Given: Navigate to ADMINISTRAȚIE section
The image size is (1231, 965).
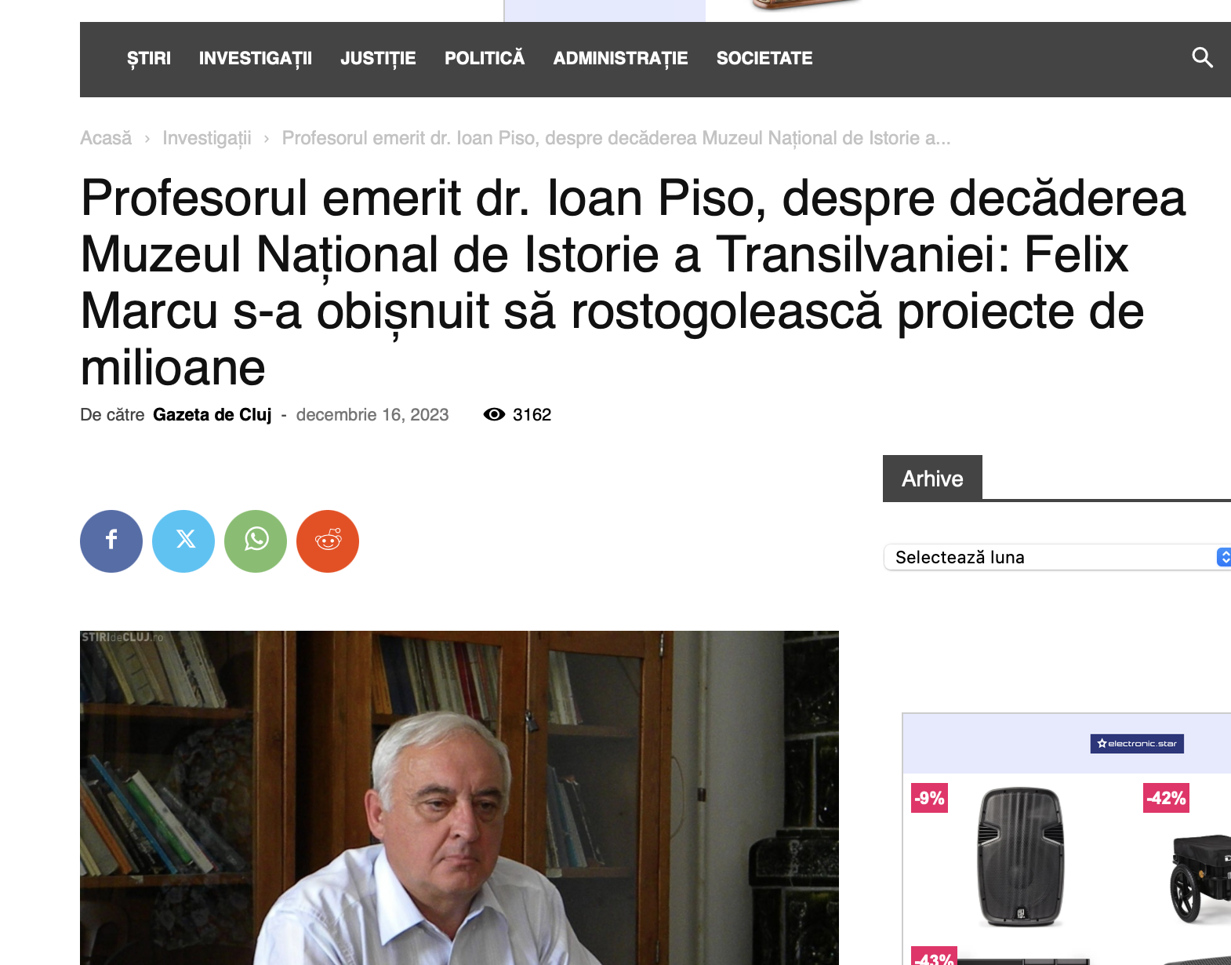Looking at the screenshot, I should (620, 59).
